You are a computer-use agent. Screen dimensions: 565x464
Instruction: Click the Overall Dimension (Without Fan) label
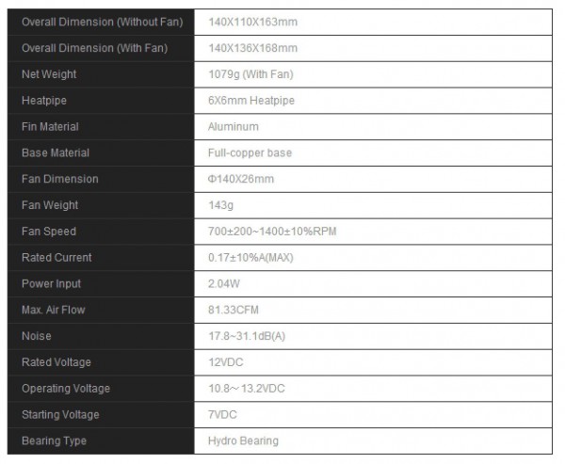pyautogui.click(x=103, y=22)
